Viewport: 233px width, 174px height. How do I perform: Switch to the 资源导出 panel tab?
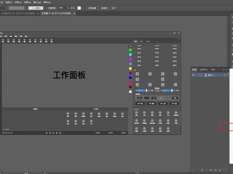pos(204,70)
